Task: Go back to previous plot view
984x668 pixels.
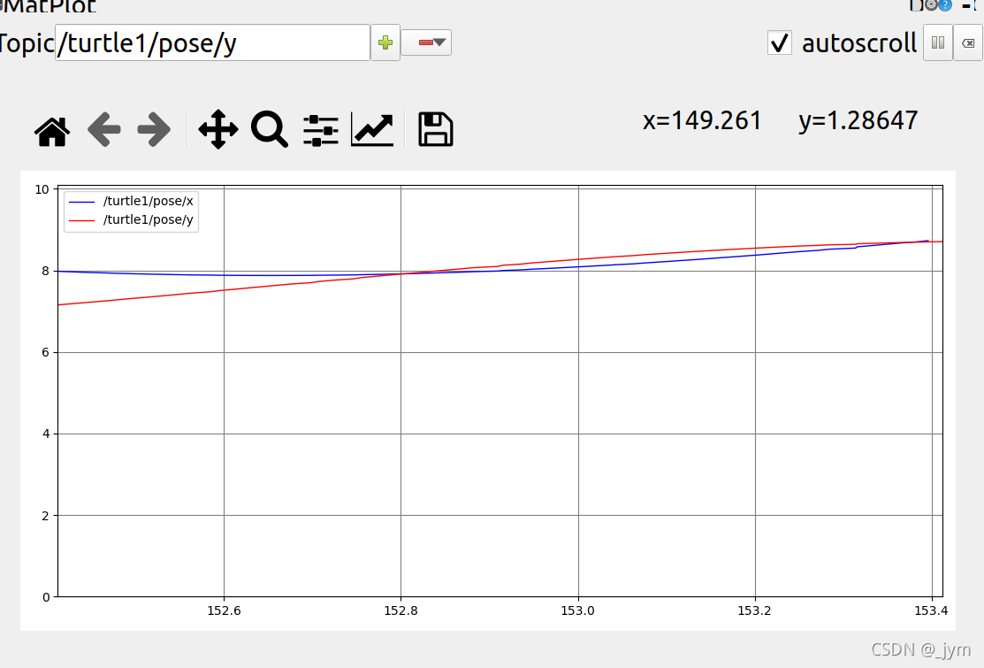Action: [x=103, y=130]
